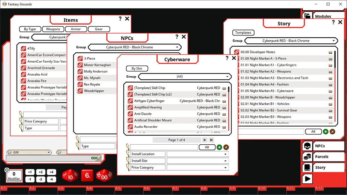Toggle the By Type filter in Items
The height and width of the screenshot is (195, 347).
pos(30,29)
